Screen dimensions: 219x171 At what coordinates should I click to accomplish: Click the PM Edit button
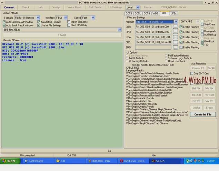(x=209, y=95)
